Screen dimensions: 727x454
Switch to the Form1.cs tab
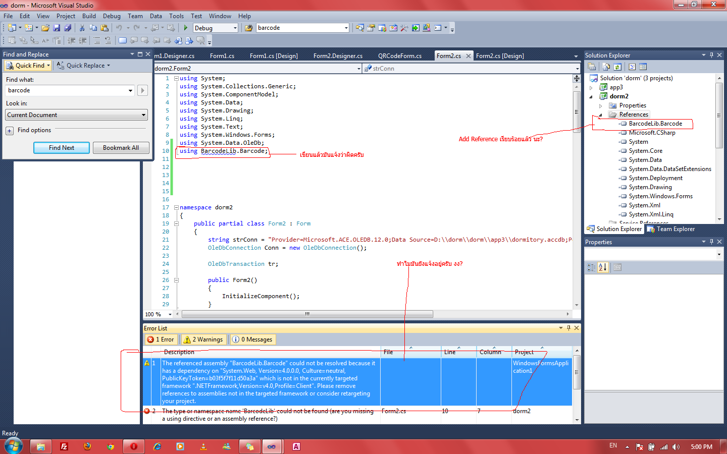[222, 56]
